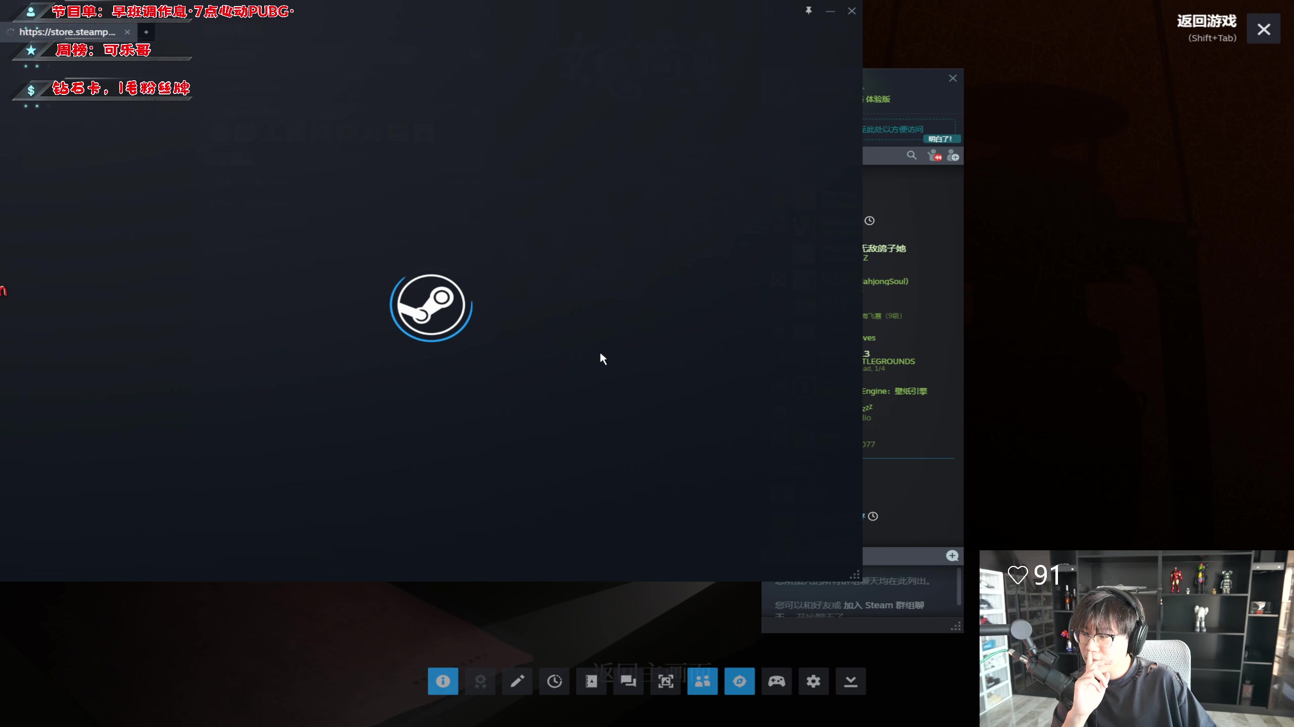
Task: Open a new browser tab
Action: pos(146,32)
